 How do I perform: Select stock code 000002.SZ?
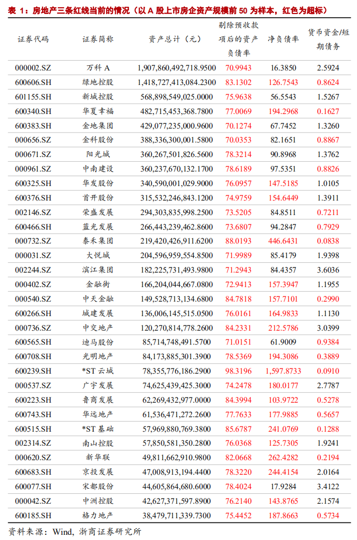pos(33,68)
